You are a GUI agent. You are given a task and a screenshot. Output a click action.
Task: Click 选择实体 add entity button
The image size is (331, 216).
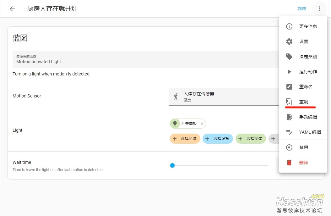tap(251, 139)
